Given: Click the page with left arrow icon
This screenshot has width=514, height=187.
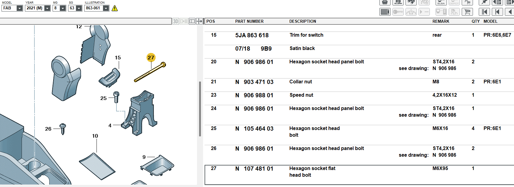Looking at the screenshot, I should point(497,2).
